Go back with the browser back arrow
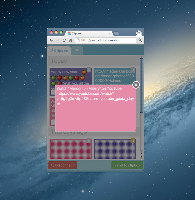The height and width of the screenshot is (200, 195). (x=51, y=40)
